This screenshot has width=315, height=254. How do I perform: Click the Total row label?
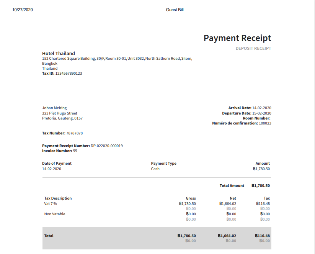point(49,236)
